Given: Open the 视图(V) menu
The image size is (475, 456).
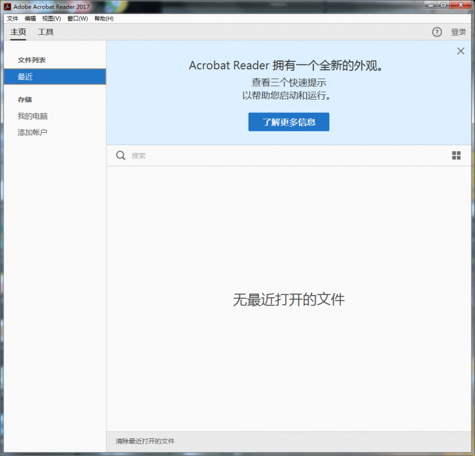Looking at the screenshot, I should (x=51, y=18).
